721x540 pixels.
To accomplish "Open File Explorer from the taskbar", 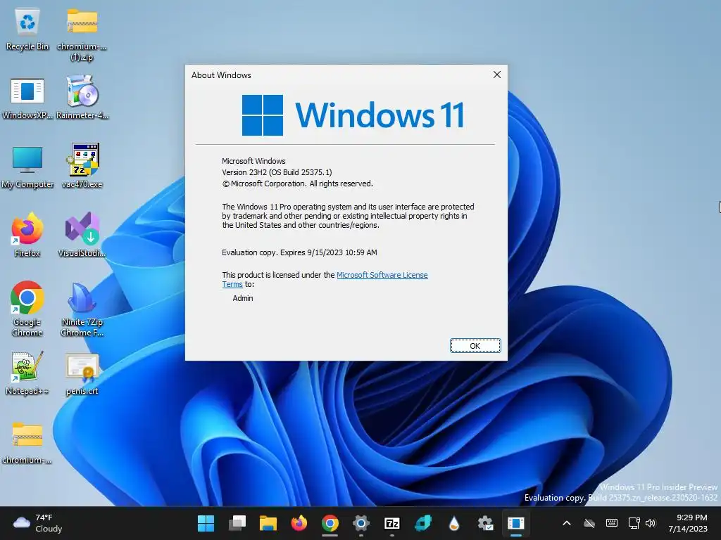I will [268, 523].
